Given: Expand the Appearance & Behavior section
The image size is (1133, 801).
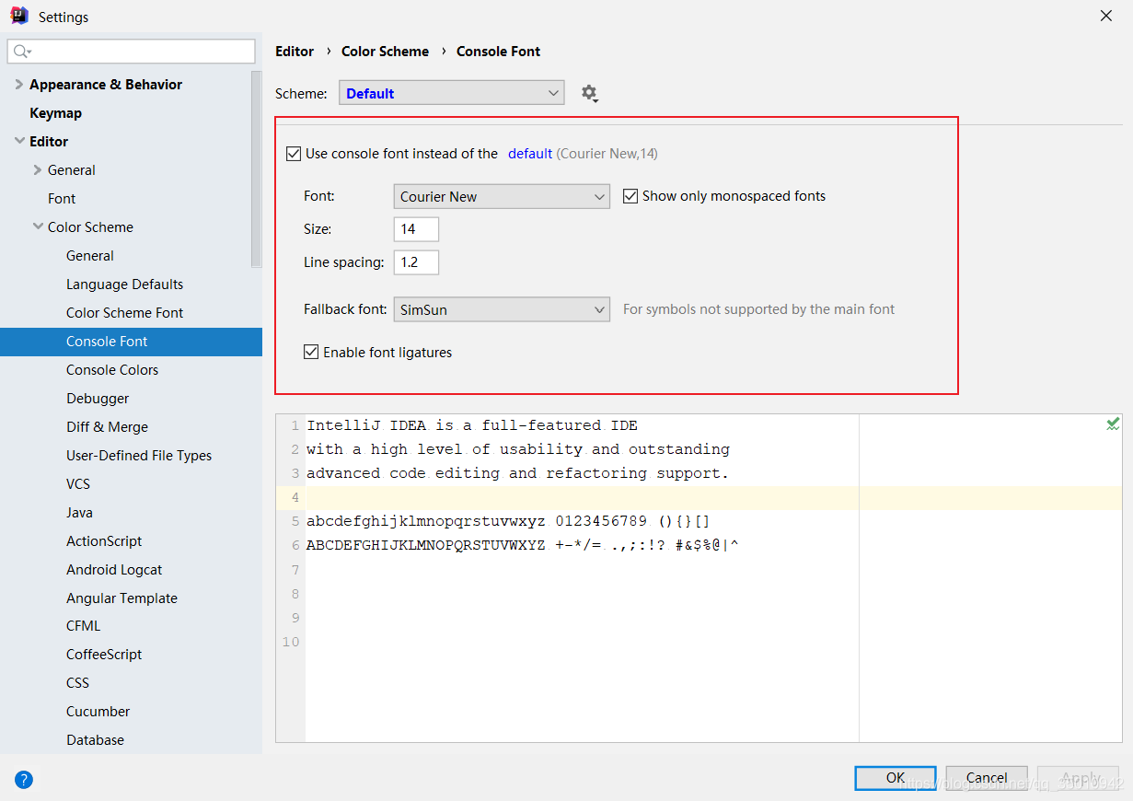Looking at the screenshot, I should tap(20, 85).
